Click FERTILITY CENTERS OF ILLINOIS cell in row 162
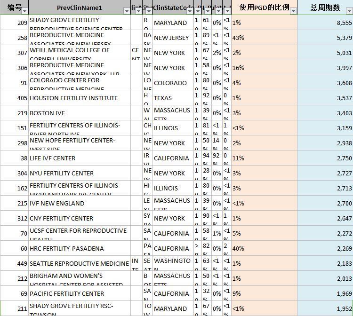Screen dimensions: 353x316 (x=80, y=188)
